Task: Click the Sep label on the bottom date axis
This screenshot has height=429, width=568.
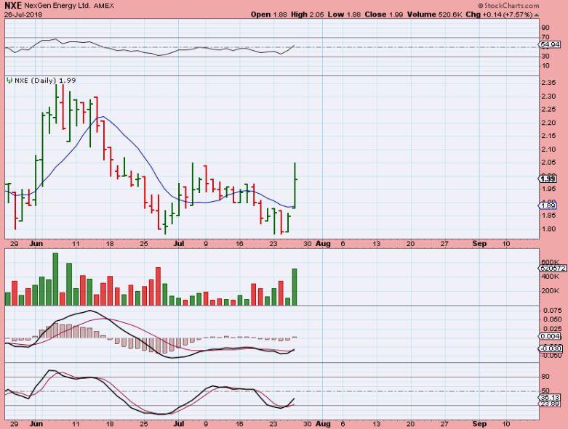Action: click(479, 424)
